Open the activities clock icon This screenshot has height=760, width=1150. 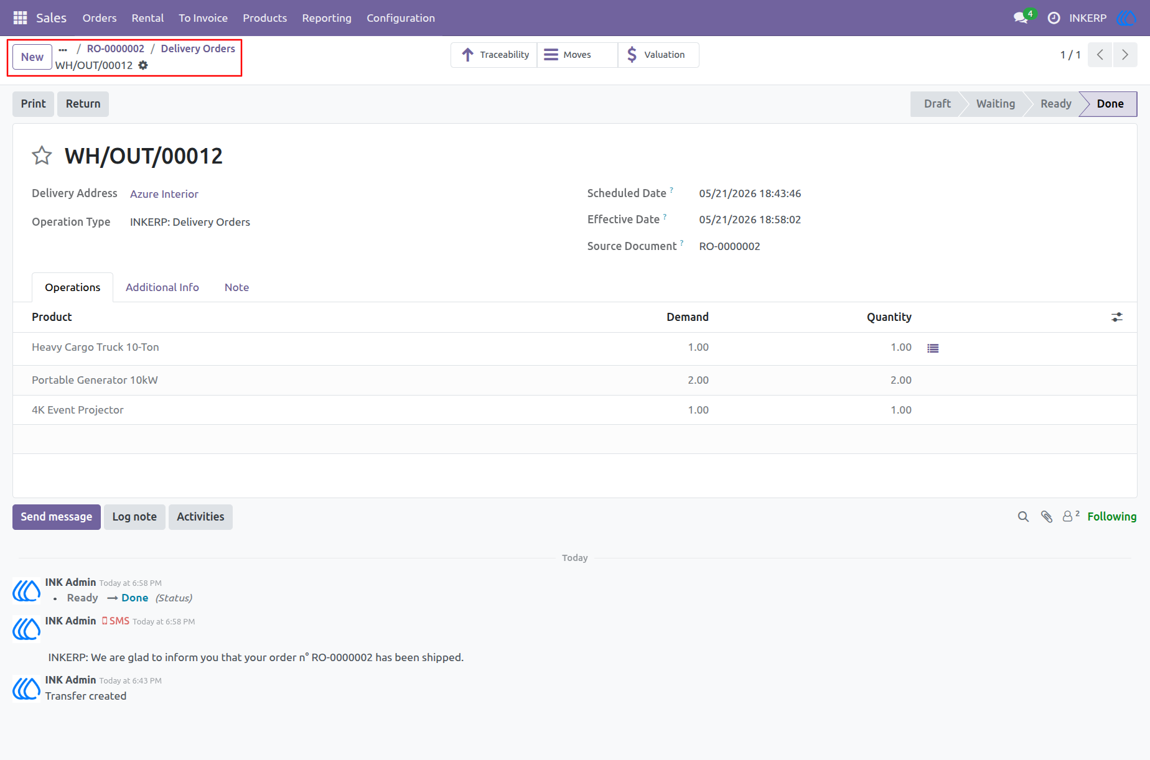1054,18
